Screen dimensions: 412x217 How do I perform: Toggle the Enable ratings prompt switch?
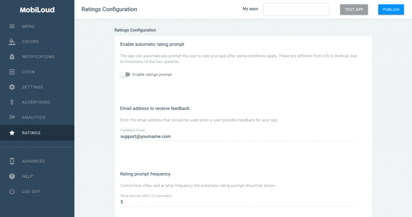tap(125, 74)
